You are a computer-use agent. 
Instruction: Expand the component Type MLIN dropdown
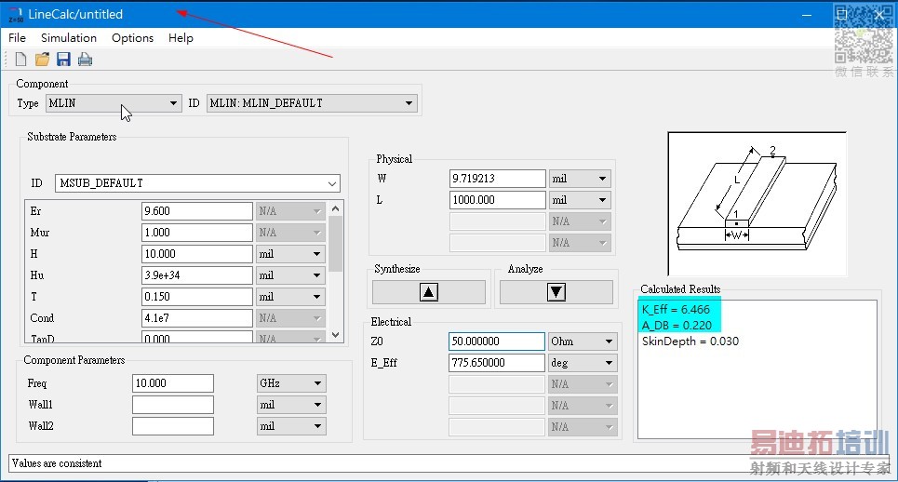[x=114, y=103]
